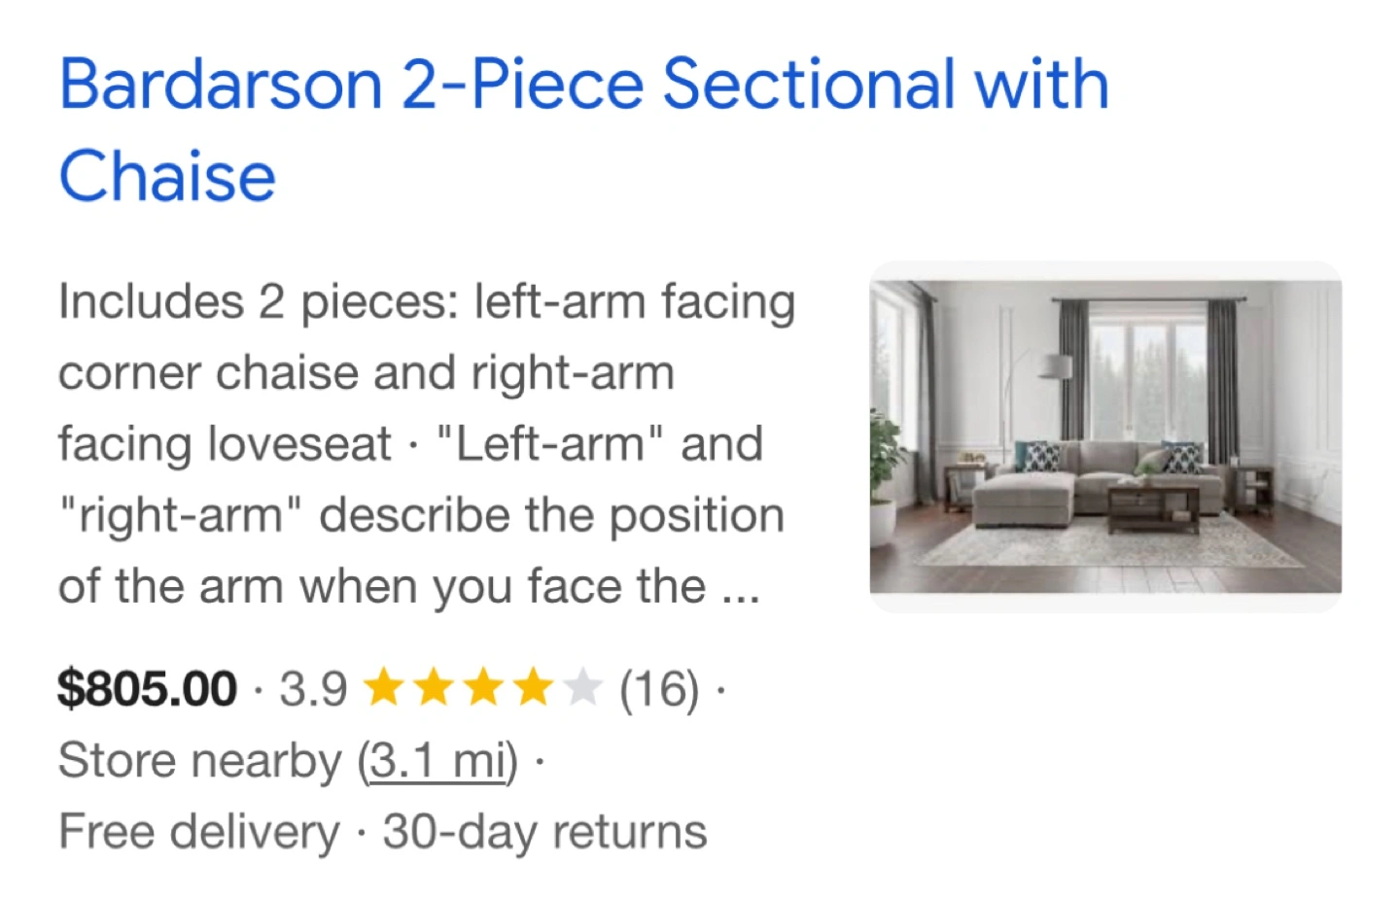Screen dimensions: 1400x899
Task: Click the (16) review count
Action: pyautogui.click(x=659, y=690)
